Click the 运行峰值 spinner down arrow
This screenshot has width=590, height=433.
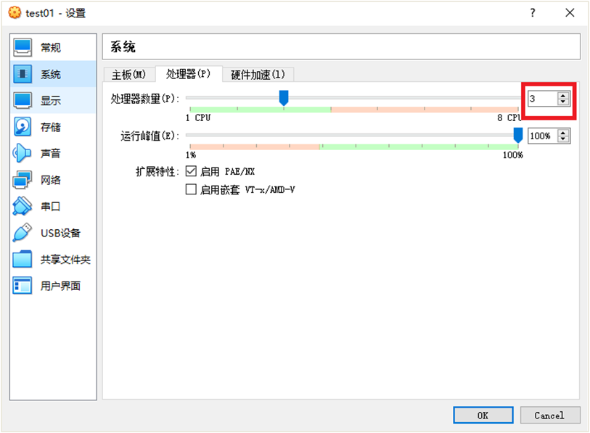[562, 139]
